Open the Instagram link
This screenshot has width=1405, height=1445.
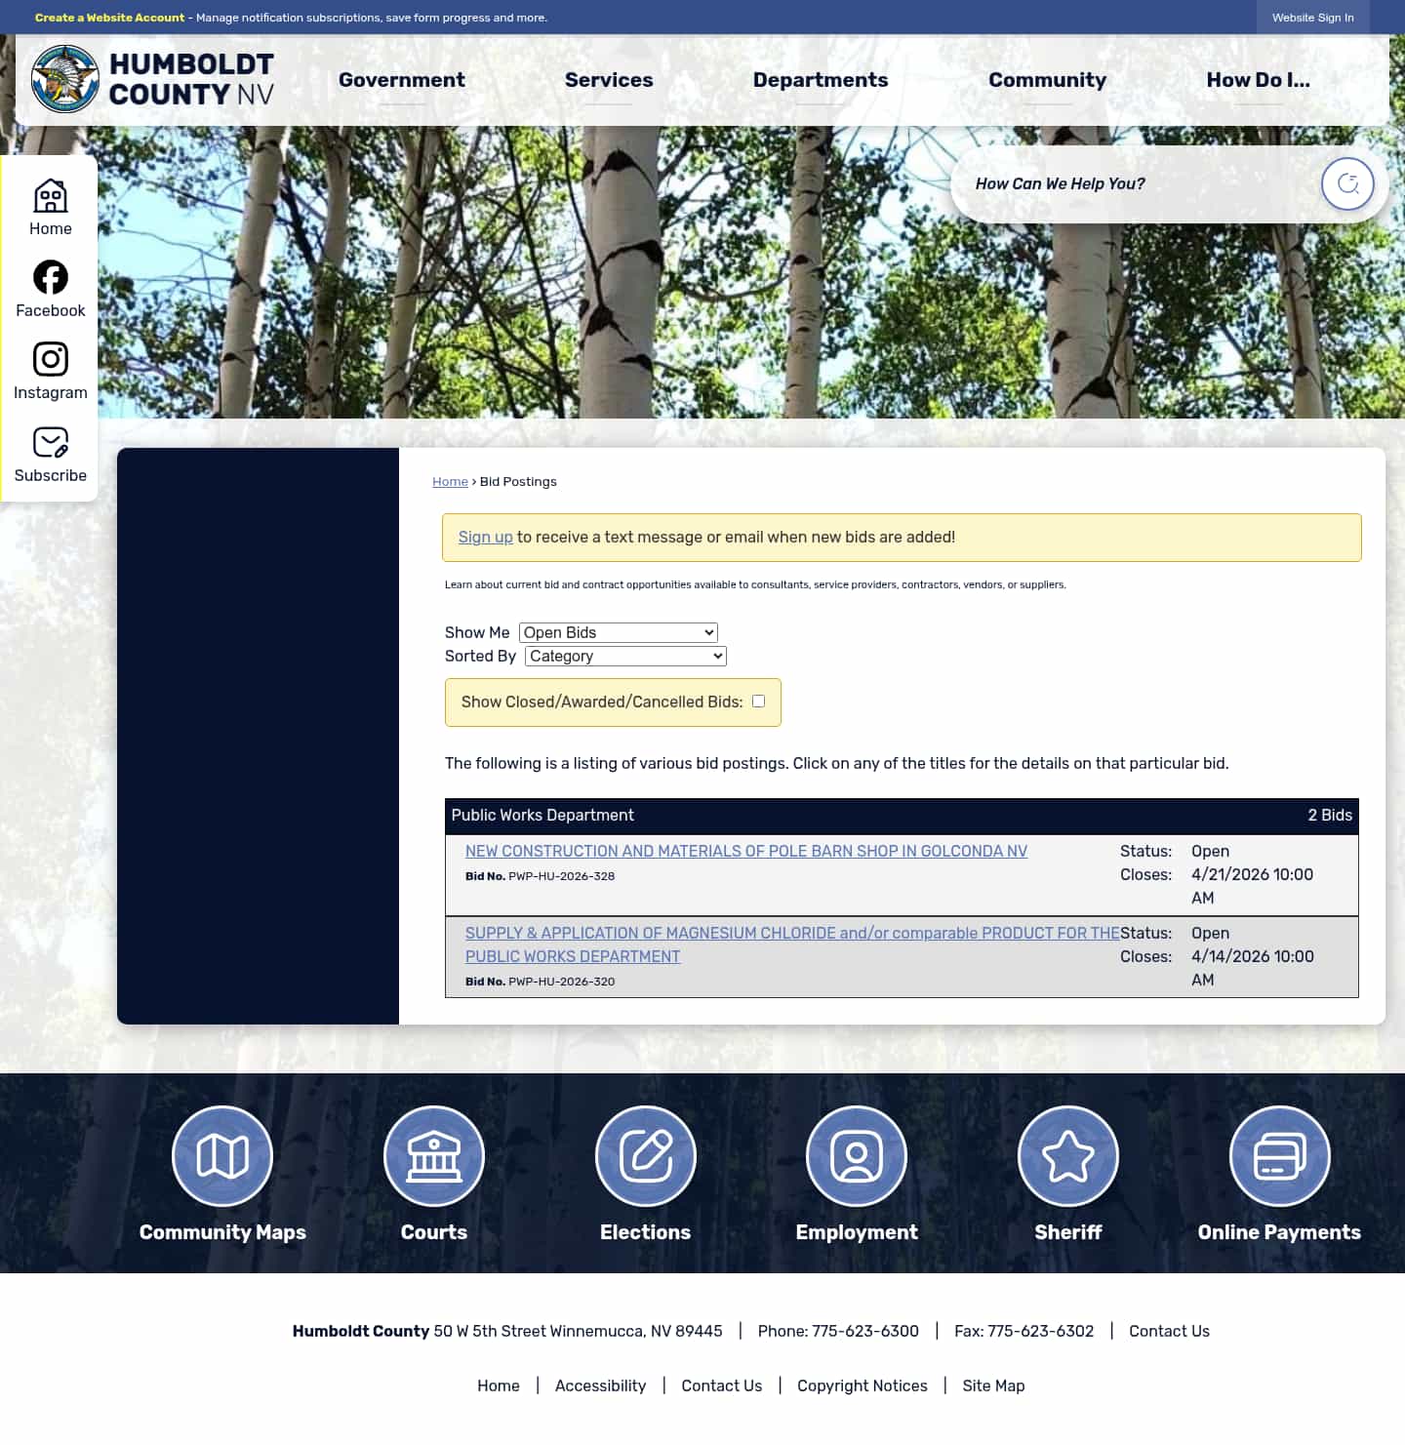pos(50,369)
